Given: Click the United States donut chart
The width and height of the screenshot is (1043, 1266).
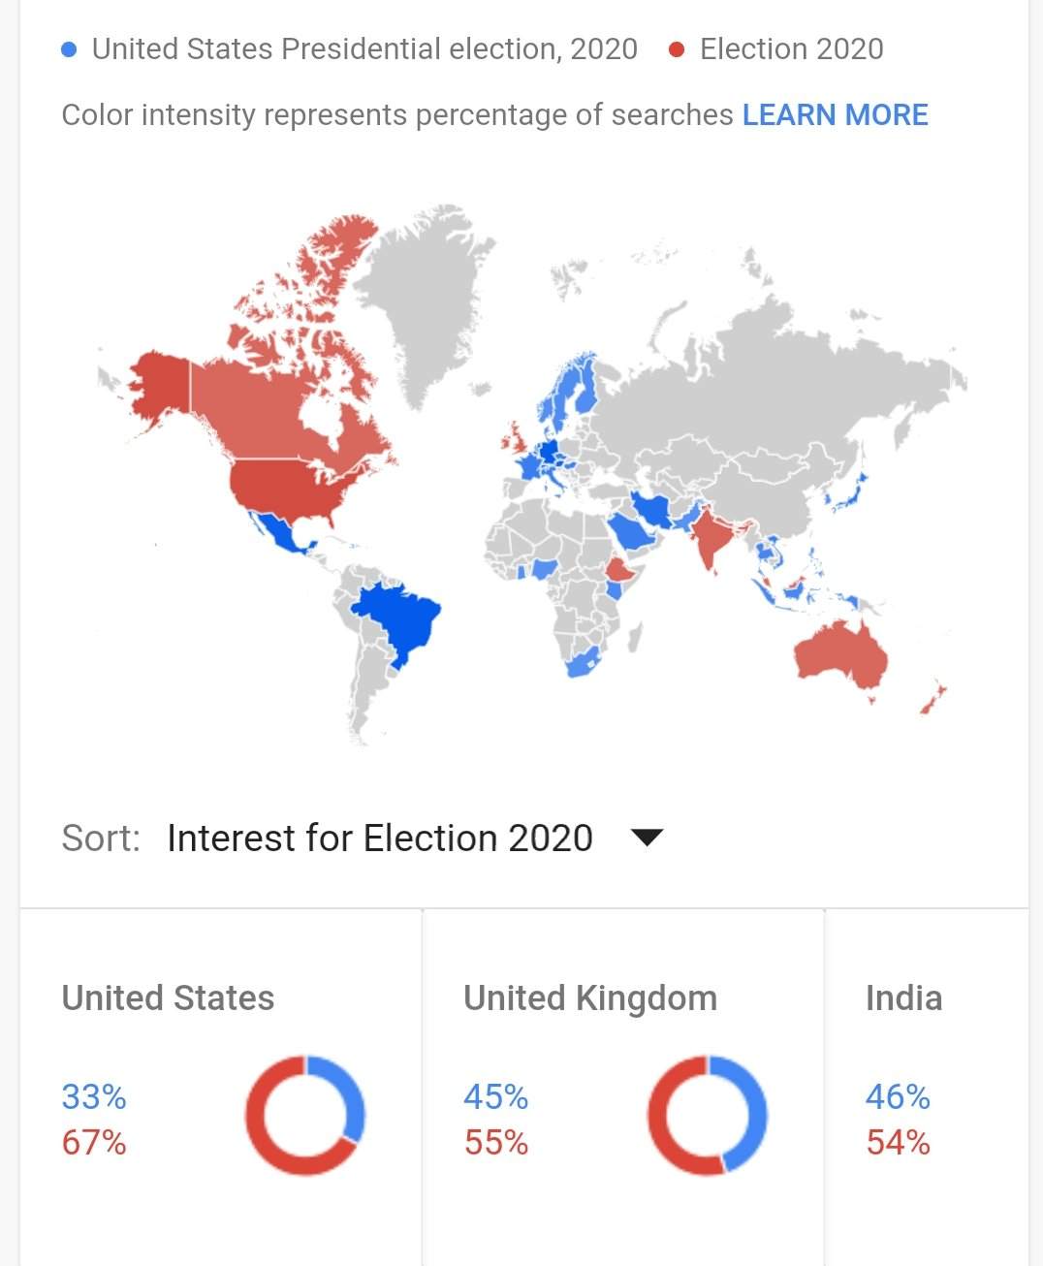Looking at the screenshot, I should point(304,1115).
